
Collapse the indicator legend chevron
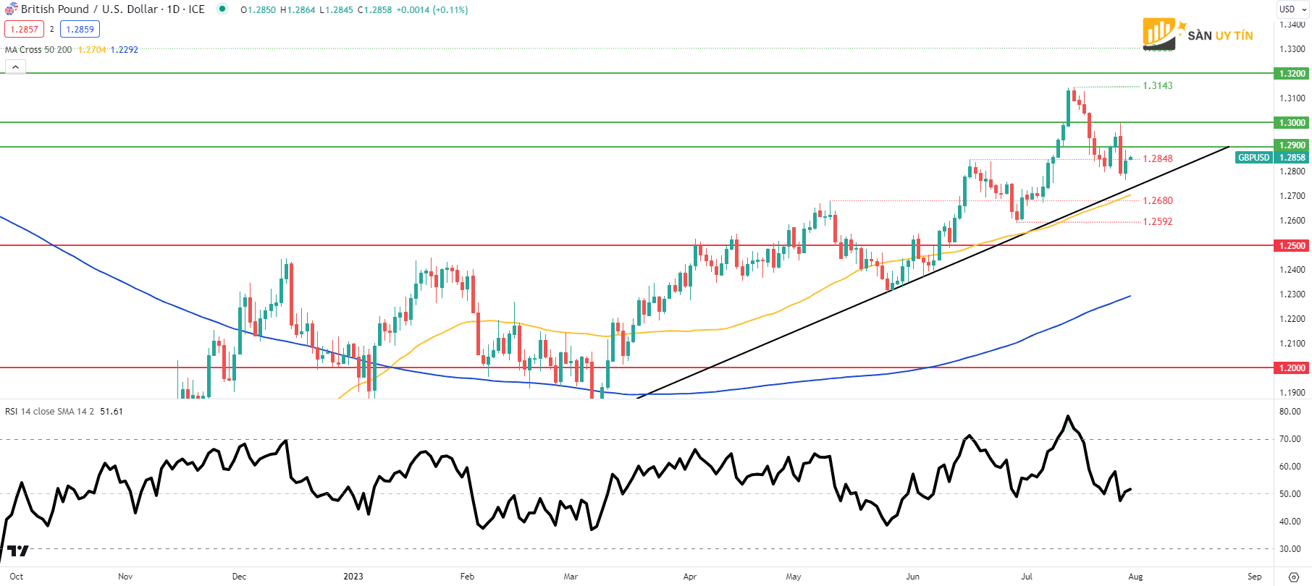[x=15, y=67]
